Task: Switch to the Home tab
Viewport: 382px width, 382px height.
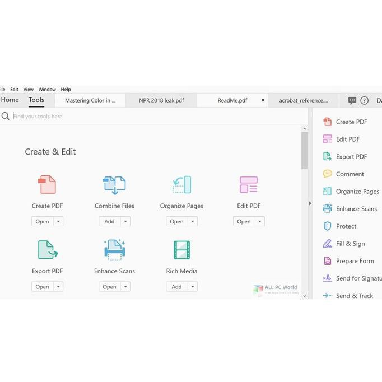Action: point(10,100)
